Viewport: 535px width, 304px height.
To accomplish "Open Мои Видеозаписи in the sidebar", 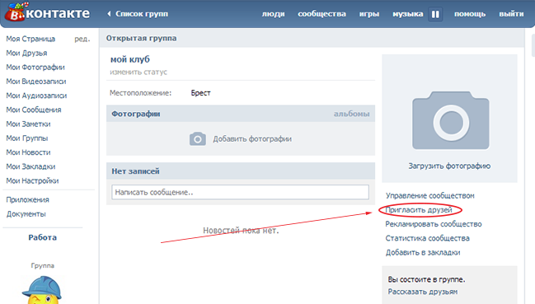I will (36, 82).
